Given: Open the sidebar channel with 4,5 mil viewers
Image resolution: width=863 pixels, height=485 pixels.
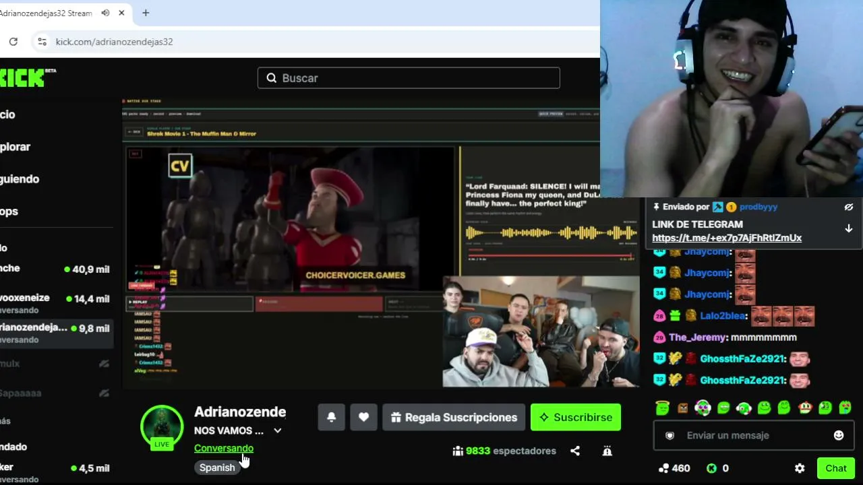Looking at the screenshot, I should click(57, 472).
